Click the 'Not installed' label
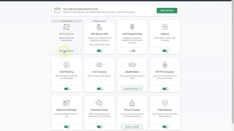 (x=67, y=21)
